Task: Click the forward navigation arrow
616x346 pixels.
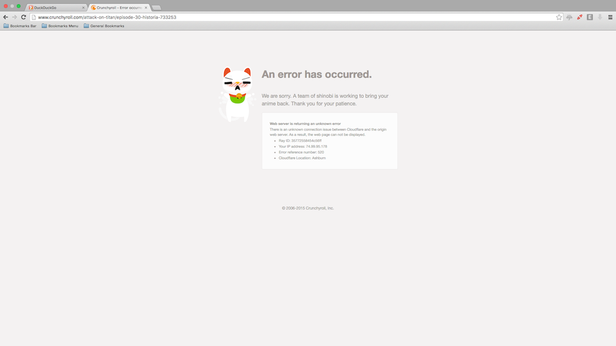Action: [14, 17]
